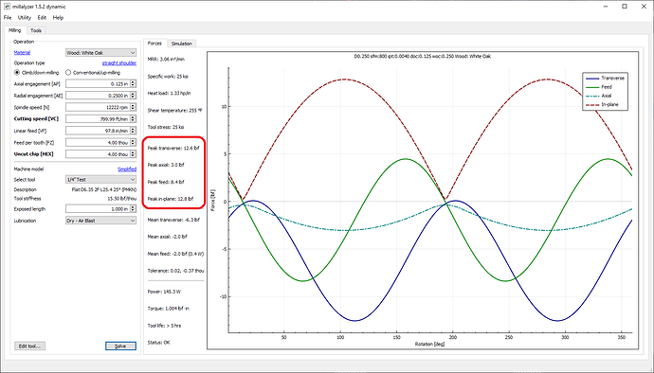Viewport: 654px width, 373px height.
Task: Click the plot title text
Action: pos(423,56)
